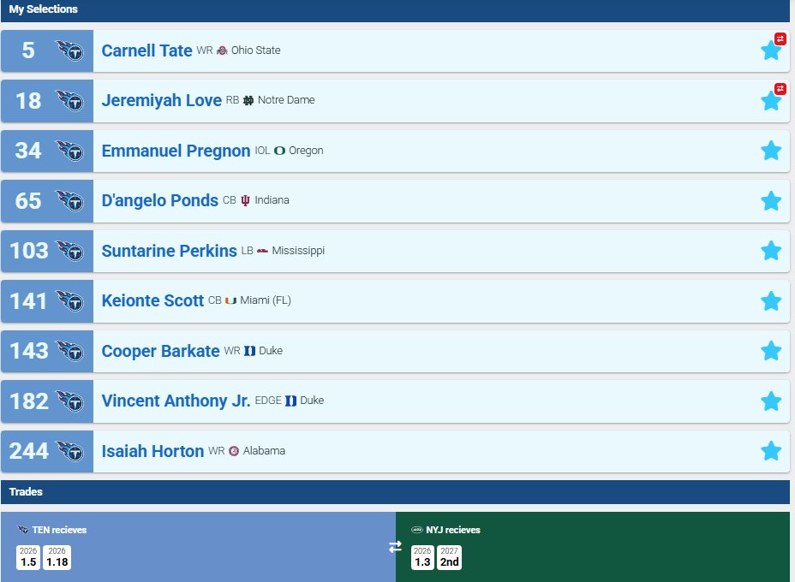Toggle the star for Emmanuel Pregnon
This screenshot has height=582, width=795.
[771, 151]
